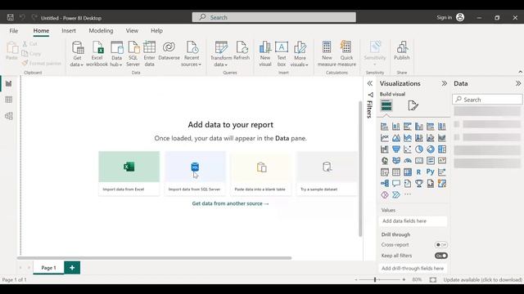Click Get data from another source link
The width and height of the screenshot is (524, 294).
[x=230, y=203]
